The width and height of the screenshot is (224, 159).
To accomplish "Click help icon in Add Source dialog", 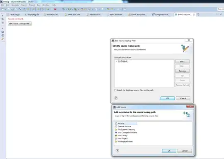I will [x=117, y=150].
